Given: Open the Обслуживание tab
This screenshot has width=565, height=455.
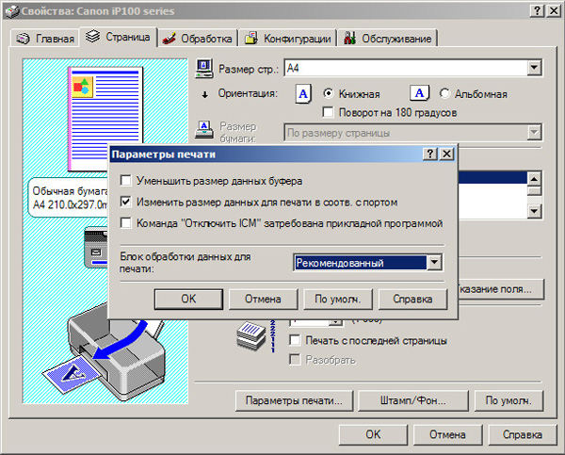Looking at the screenshot, I should click(388, 39).
